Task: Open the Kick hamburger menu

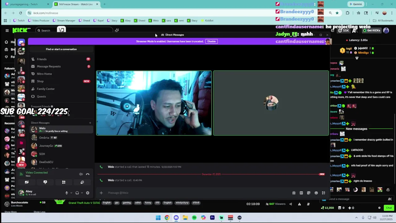Action: (x=7, y=30)
